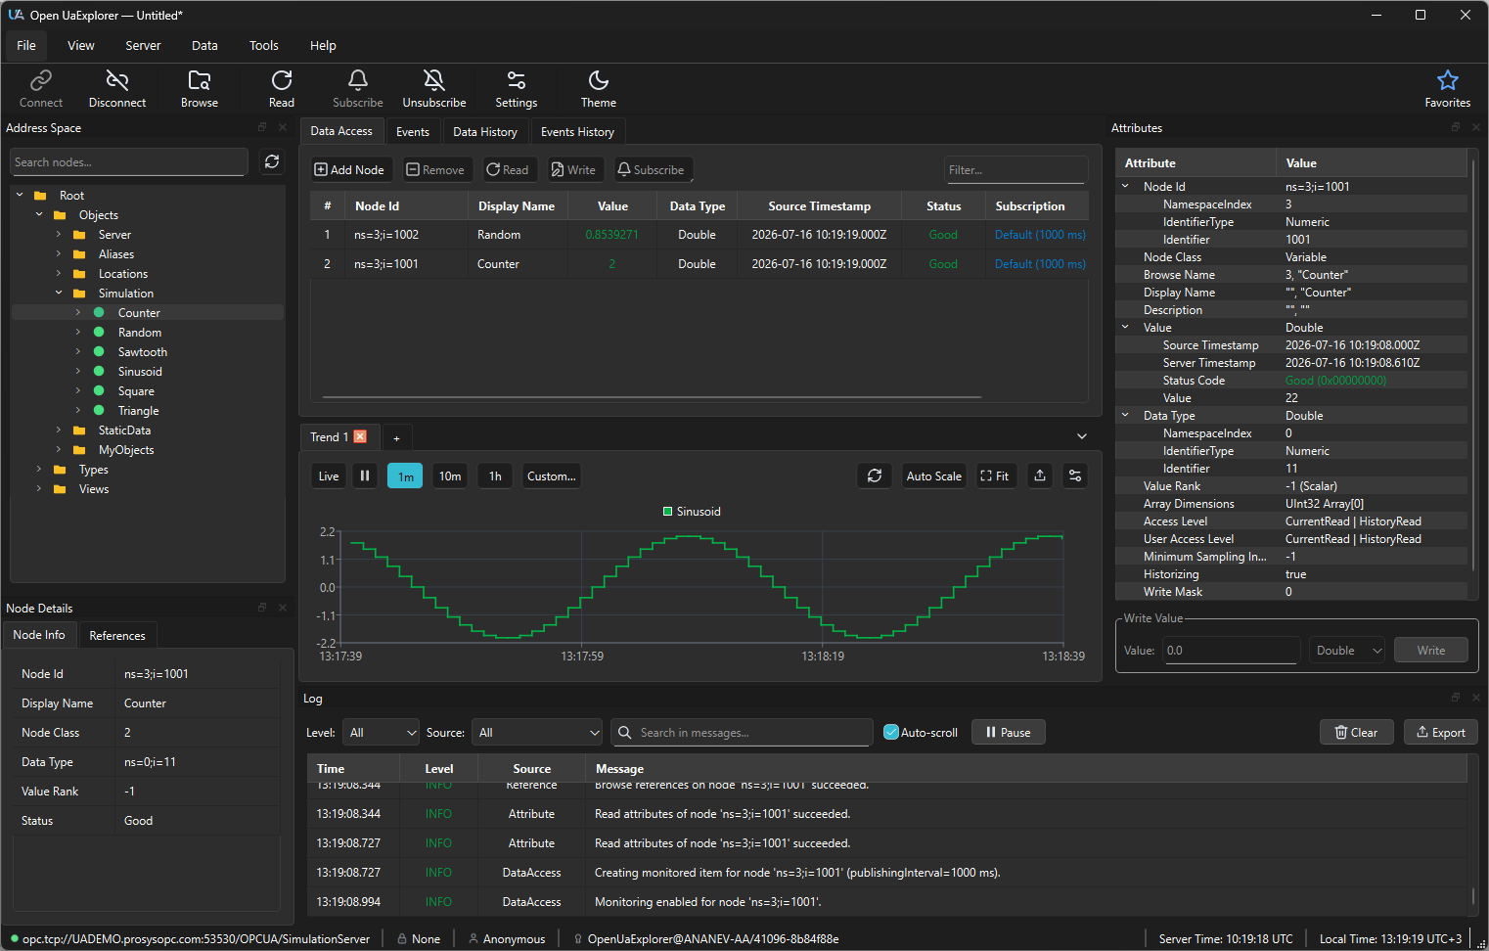Collapse the Objects folder
The height and width of the screenshot is (951, 1489).
(39, 214)
